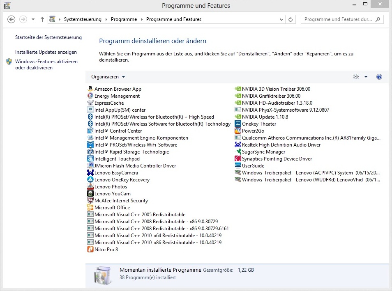Image resolution: width=392 pixels, height=291 pixels.
Task: Click the Intel Rapid Storage-Technologie icon
Action: point(90,151)
